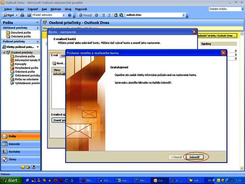Open the Pomocník menu
The width and height of the screenshot is (245, 184).
pos(81,9)
